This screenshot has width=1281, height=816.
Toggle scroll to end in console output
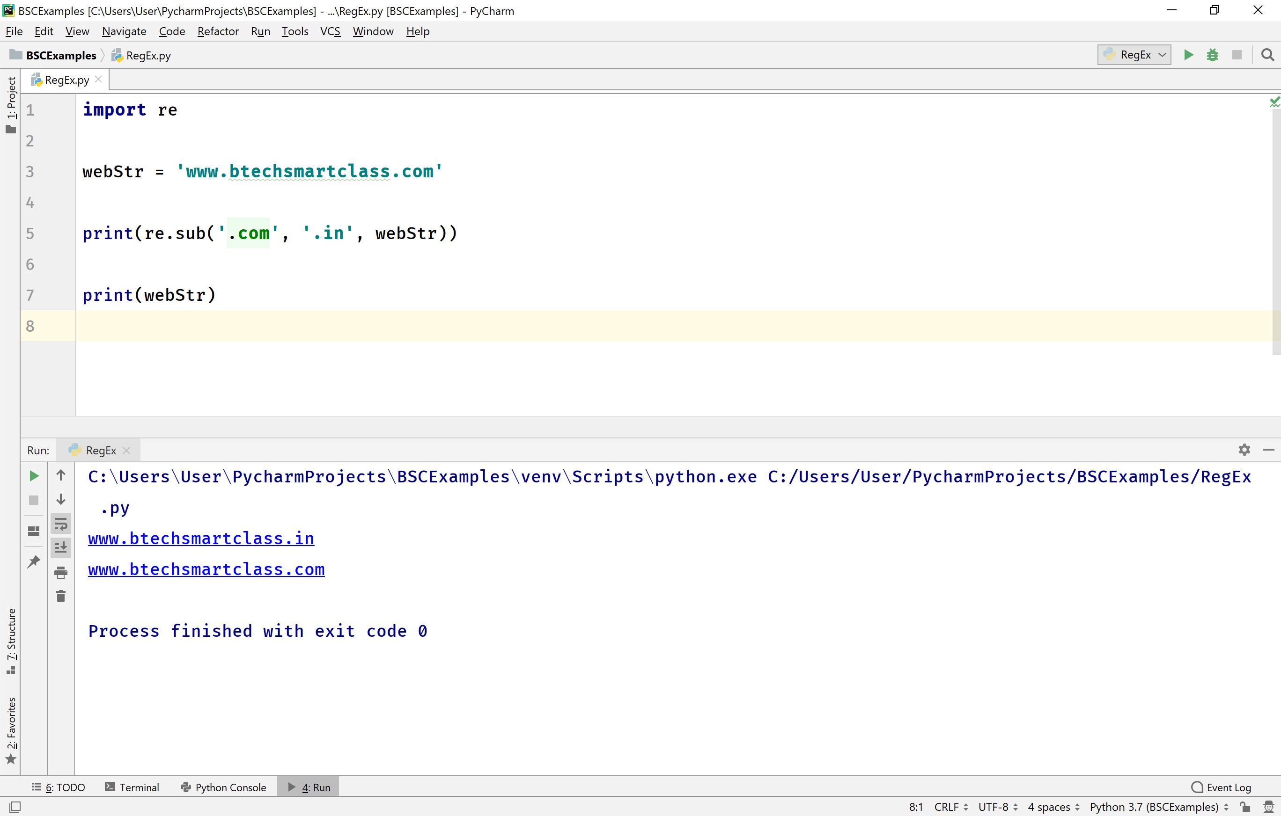61,547
